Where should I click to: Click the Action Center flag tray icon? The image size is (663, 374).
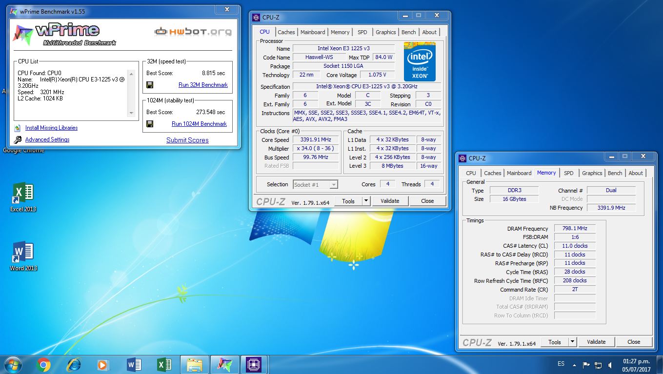pyautogui.click(x=586, y=365)
